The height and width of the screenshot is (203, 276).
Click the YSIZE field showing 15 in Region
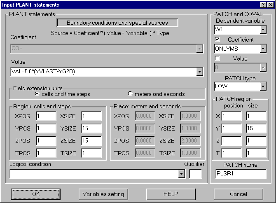[x=91, y=128]
